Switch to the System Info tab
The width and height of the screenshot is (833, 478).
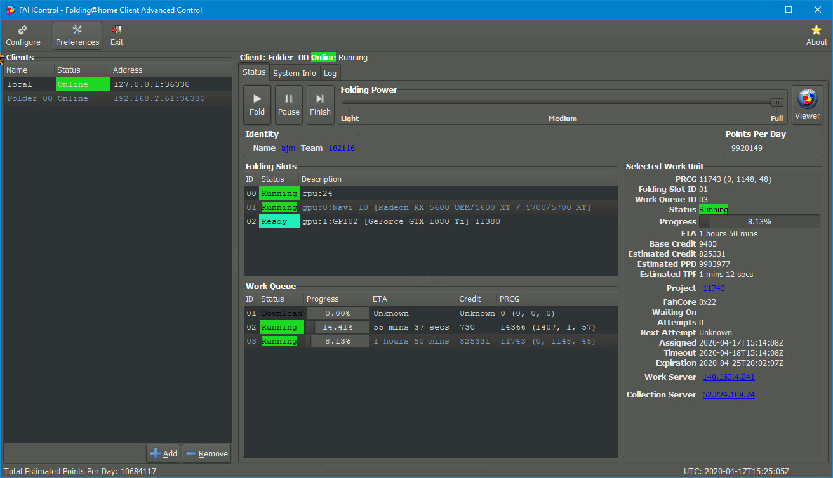pos(295,73)
